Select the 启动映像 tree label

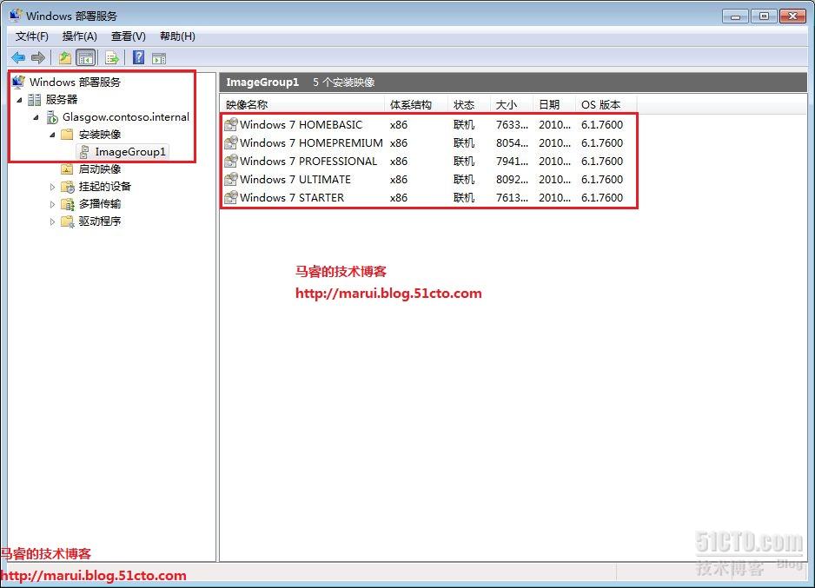pos(100,168)
